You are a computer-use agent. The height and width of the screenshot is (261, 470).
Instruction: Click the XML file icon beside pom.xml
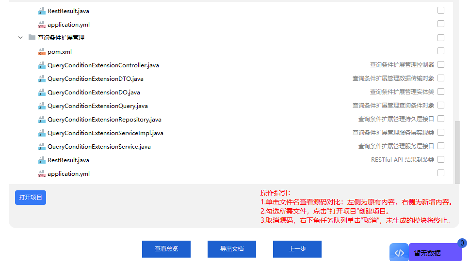click(42, 52)
